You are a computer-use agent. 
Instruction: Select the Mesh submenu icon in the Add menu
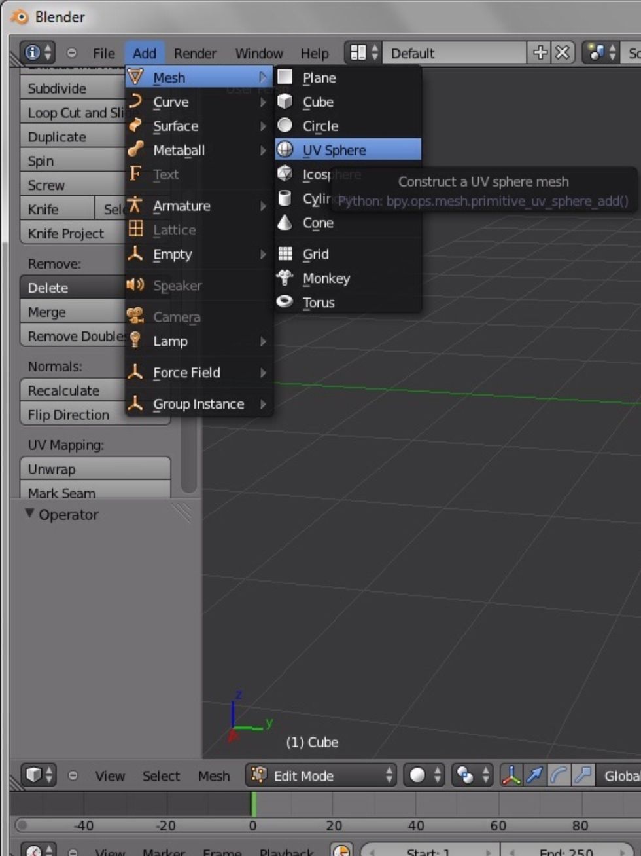pyautogui.click(x=136, y=77)
